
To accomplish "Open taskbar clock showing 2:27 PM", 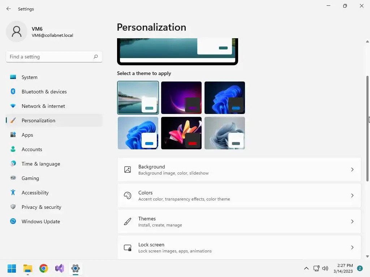I will [343, 268].
